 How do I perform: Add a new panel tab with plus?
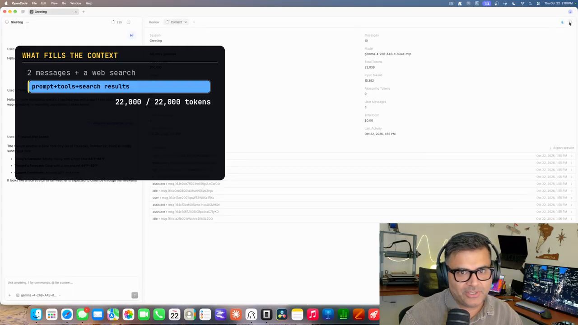[194, 22]
